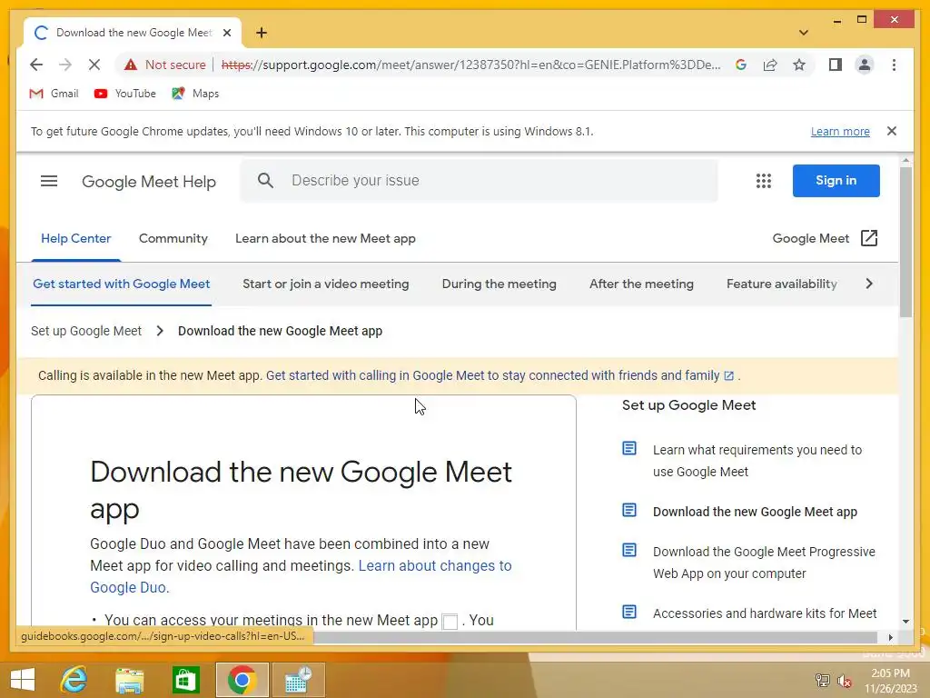
Task: Click Learn more about Chrome updates
Action: tap(840, 131)
